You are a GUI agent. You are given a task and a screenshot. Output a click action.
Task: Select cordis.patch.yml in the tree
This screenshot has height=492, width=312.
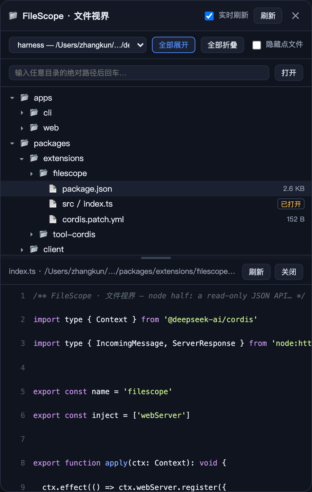pos(156,219)
